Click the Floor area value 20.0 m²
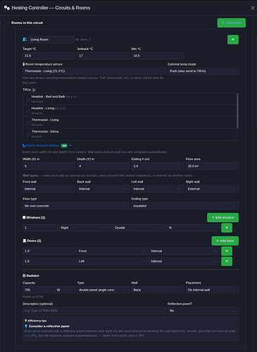 (x=212, y=166)
